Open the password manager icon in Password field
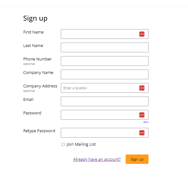The height and width of the screenshot is (188, 188). coord(142,115)
